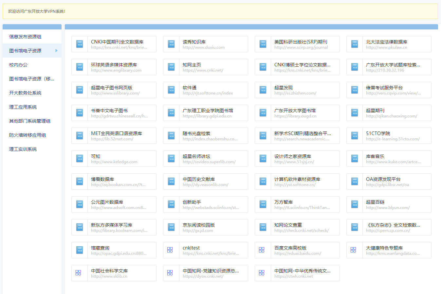Click the 软件通 book icon

point(171,90)
